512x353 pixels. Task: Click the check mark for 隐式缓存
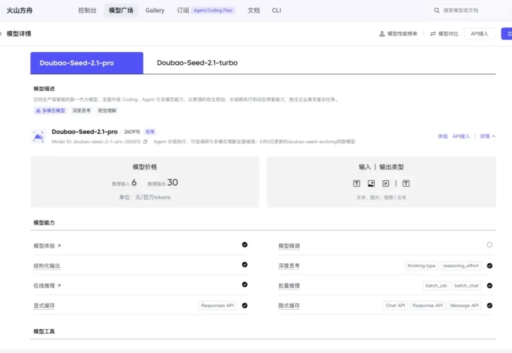[489, 306]
